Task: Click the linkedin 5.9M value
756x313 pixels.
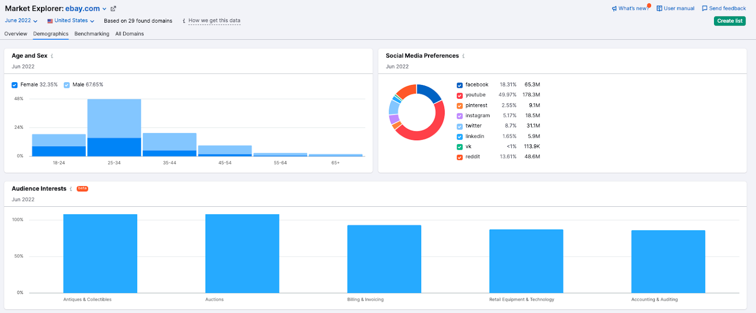Action: (x=534, y=136)
